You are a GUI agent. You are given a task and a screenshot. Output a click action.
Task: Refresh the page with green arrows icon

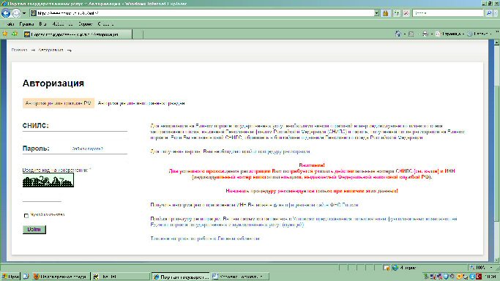[x=396, y=13]
